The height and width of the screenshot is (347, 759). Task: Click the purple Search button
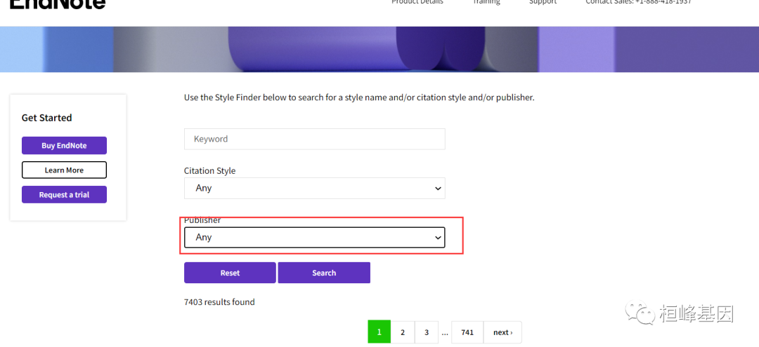[x=324, y=273]
